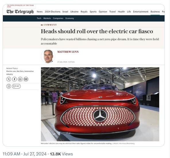Open the 987 comments button
The image size is (170, 158).
point(16,86)
